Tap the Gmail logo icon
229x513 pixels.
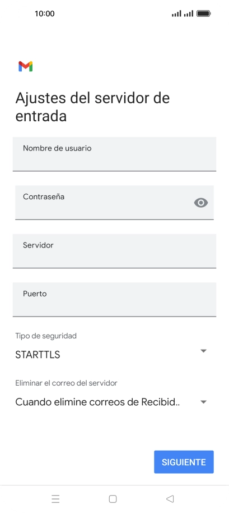point(25,66)
